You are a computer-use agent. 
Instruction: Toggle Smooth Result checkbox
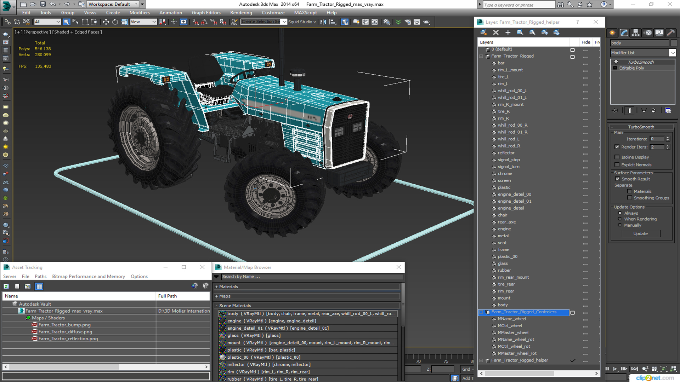point(617,179)
